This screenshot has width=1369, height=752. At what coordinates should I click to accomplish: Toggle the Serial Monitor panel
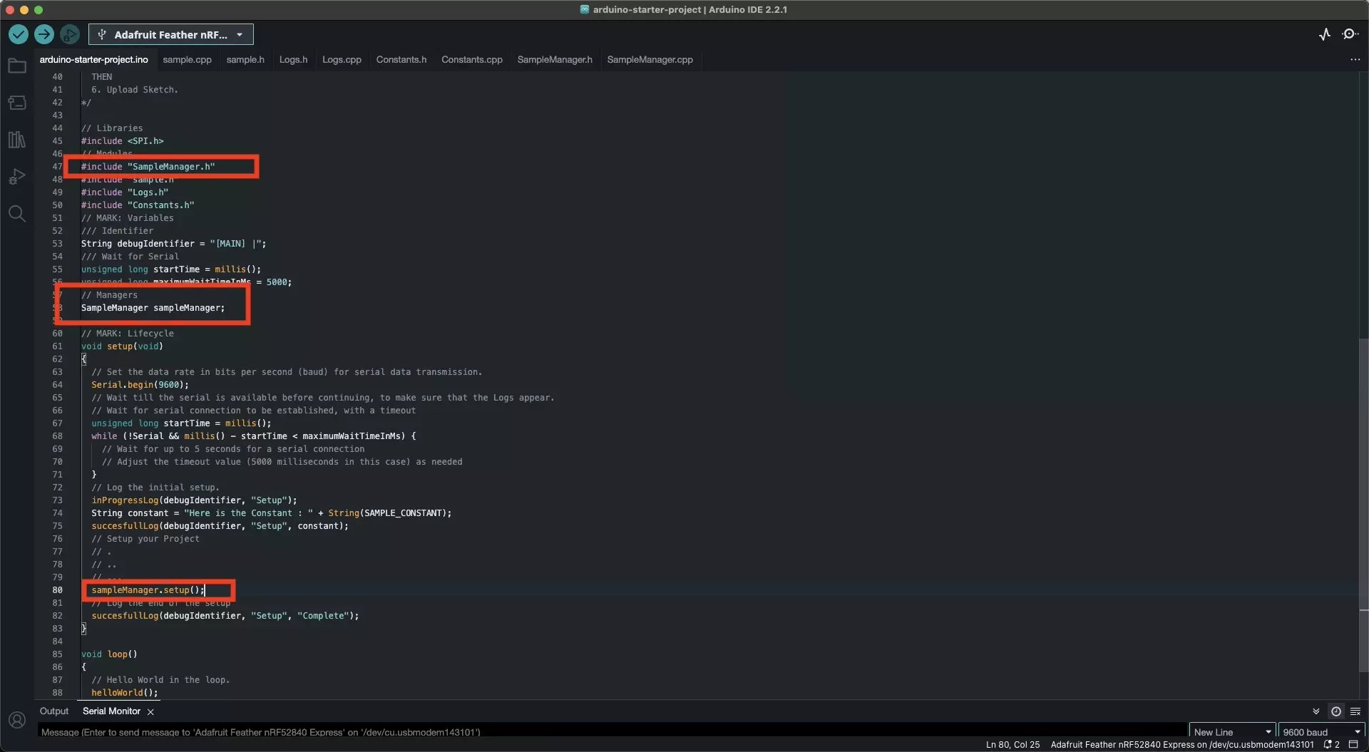(1350, 34)
